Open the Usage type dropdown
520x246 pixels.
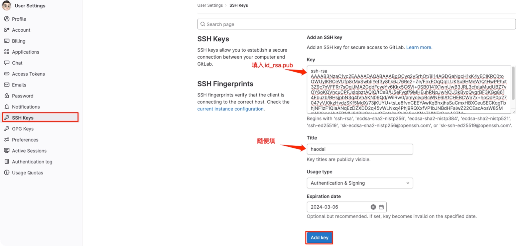(x=360, y=183)
